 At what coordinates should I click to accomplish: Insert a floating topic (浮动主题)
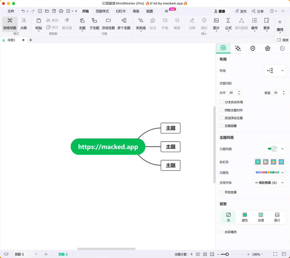(x=108, y=24)
